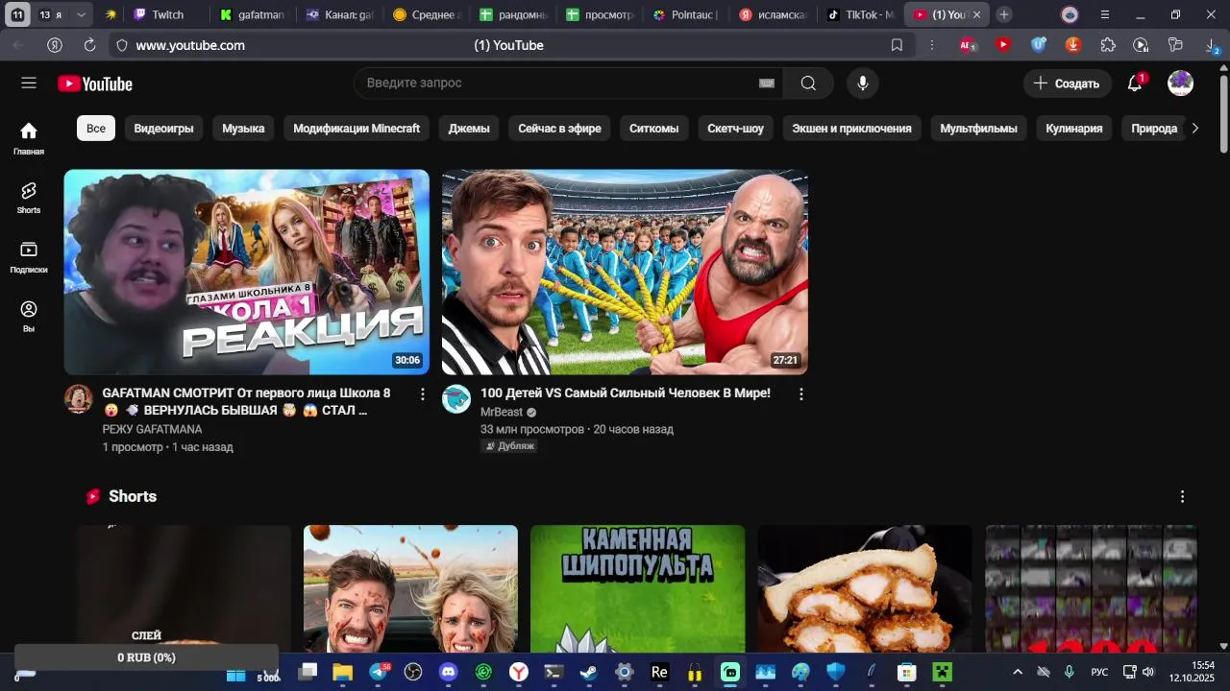Open options for MrBeast video
Viewport: 1230px width, 691px height.
800,393
